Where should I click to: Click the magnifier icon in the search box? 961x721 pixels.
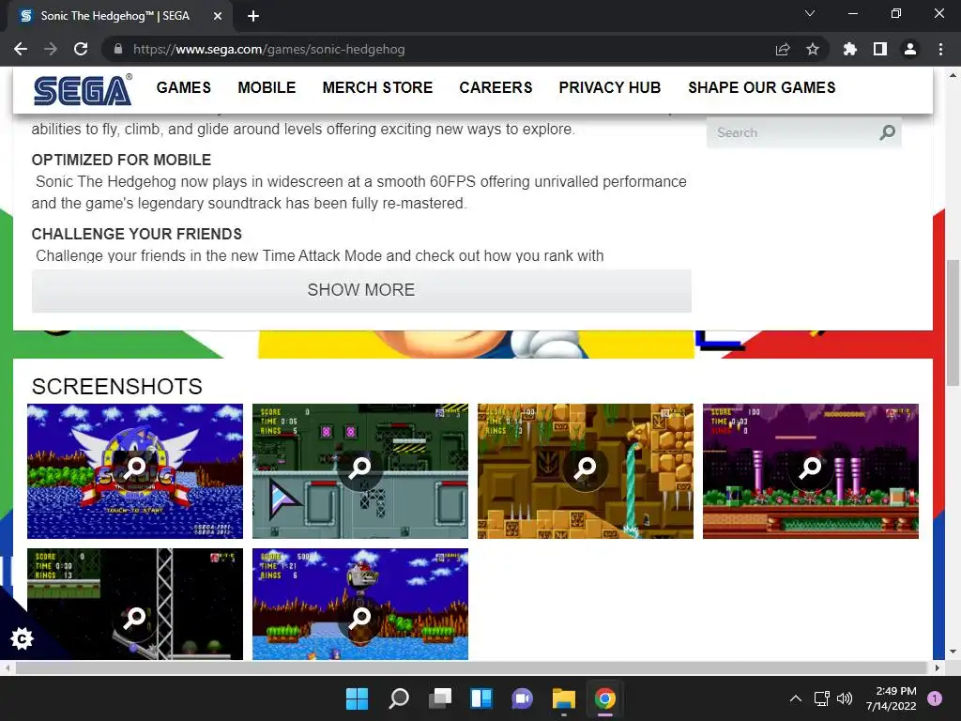coord(887,132)
